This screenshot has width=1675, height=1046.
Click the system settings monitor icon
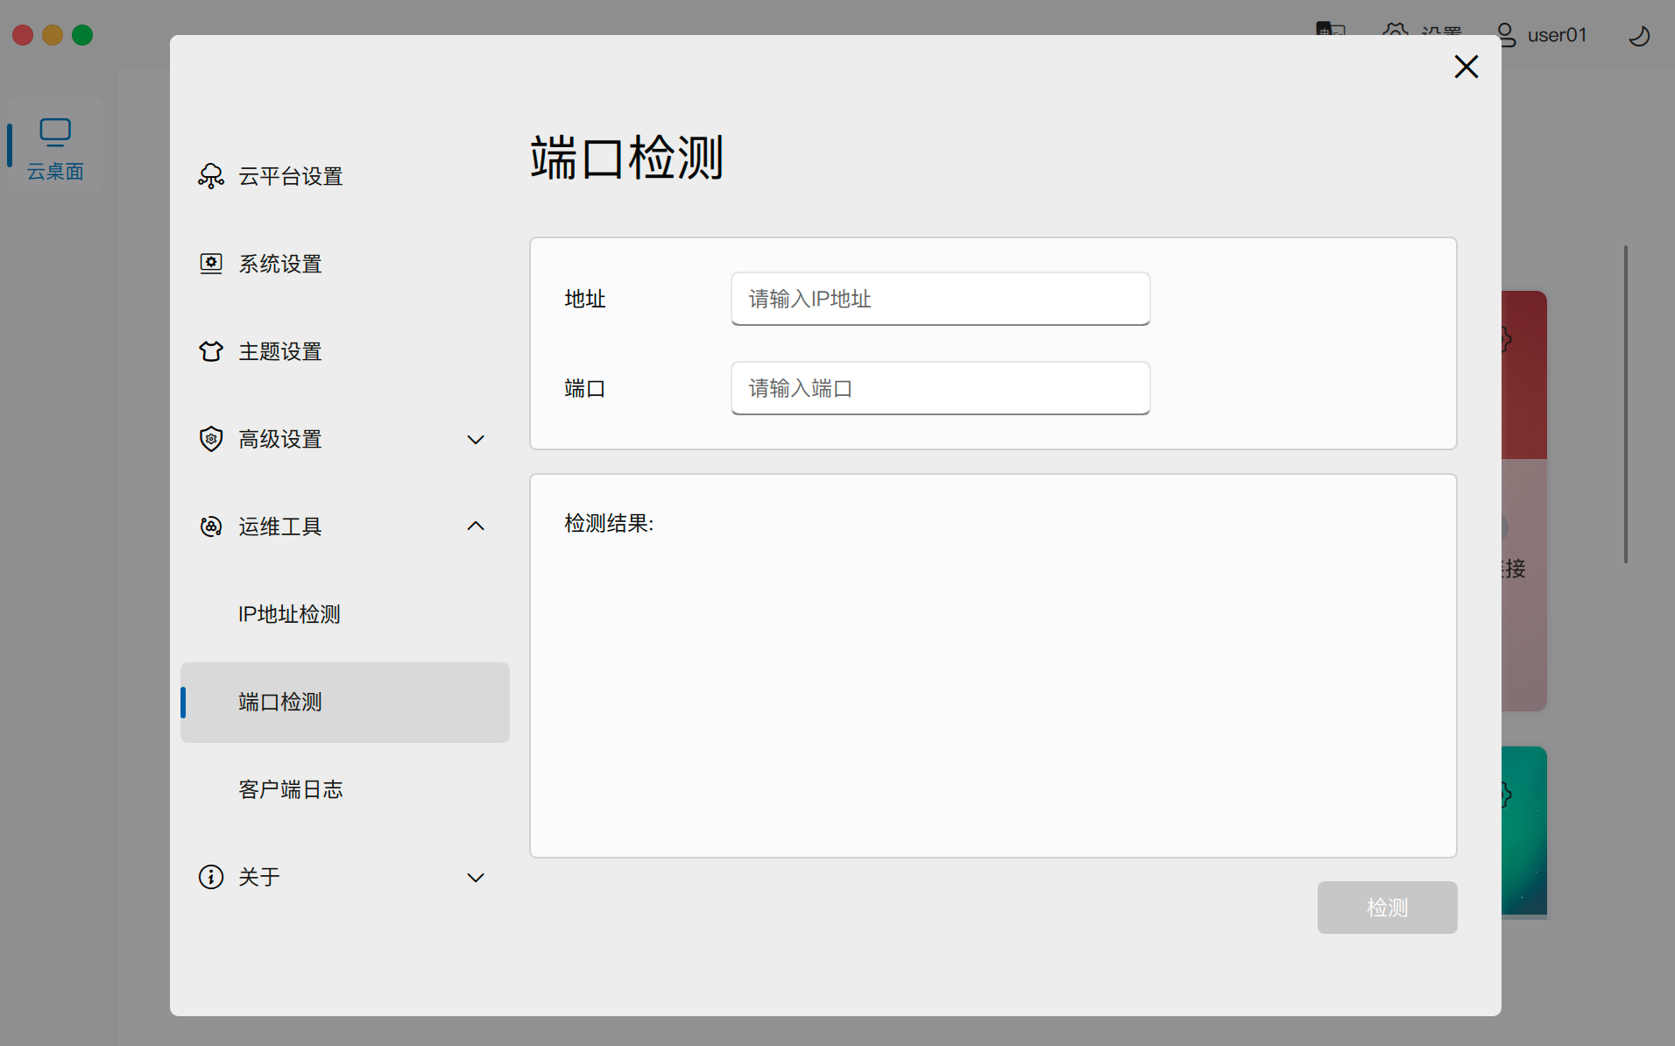click(210, 264)
